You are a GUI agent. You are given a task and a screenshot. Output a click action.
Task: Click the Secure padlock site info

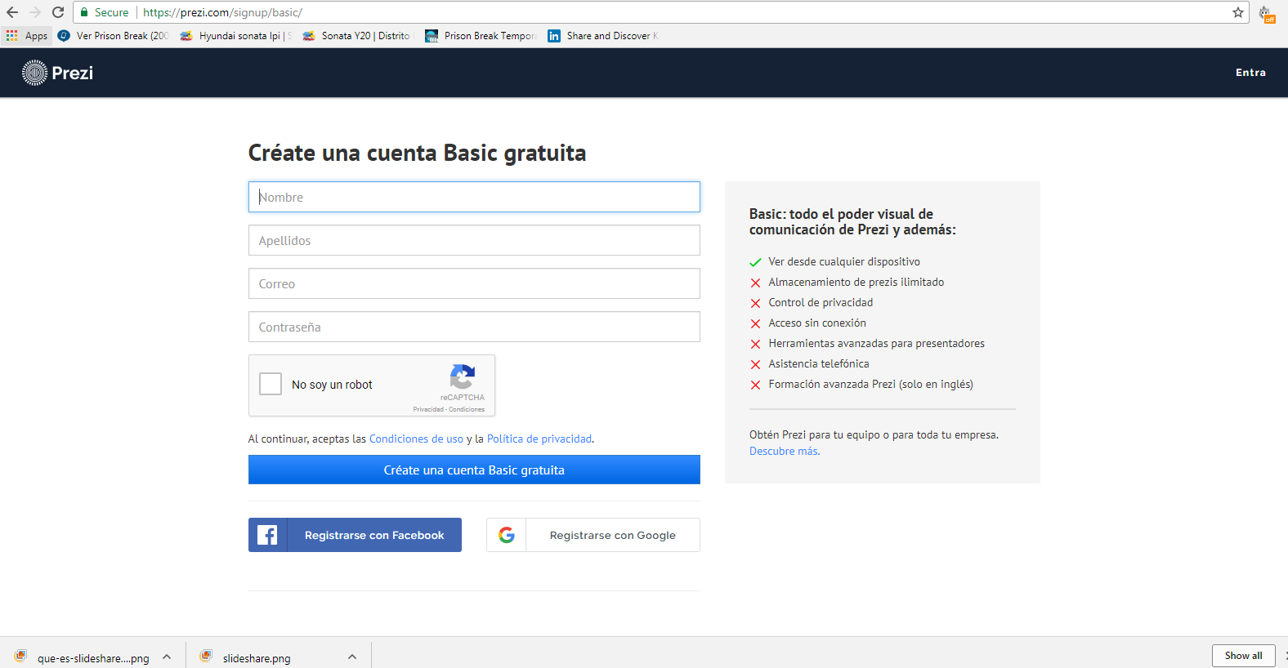(x=104, y=12)
